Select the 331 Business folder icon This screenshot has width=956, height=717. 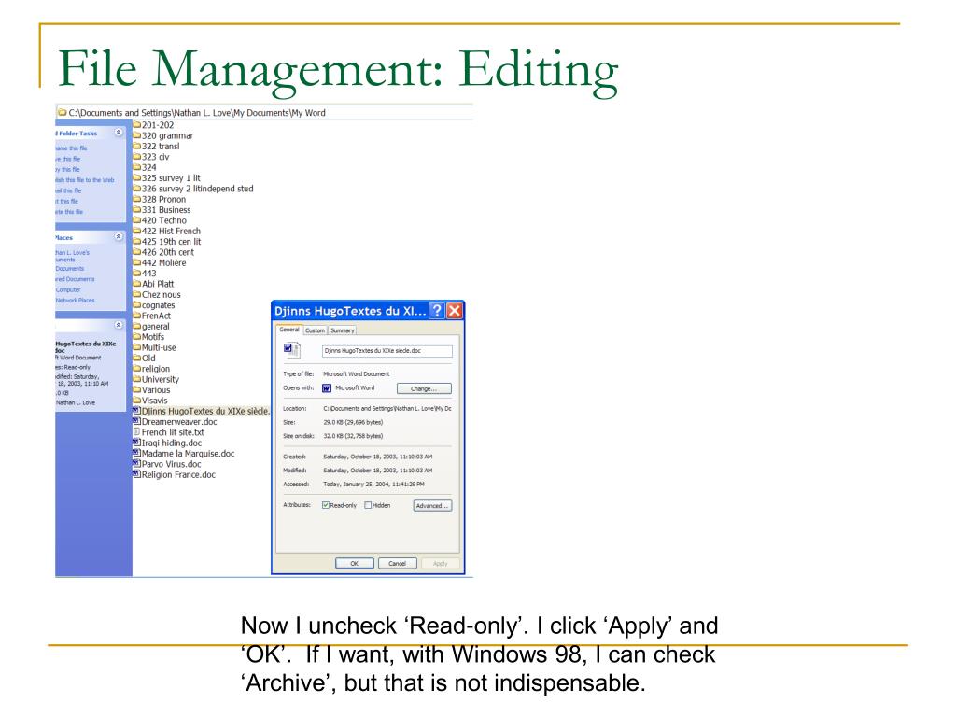137,210
